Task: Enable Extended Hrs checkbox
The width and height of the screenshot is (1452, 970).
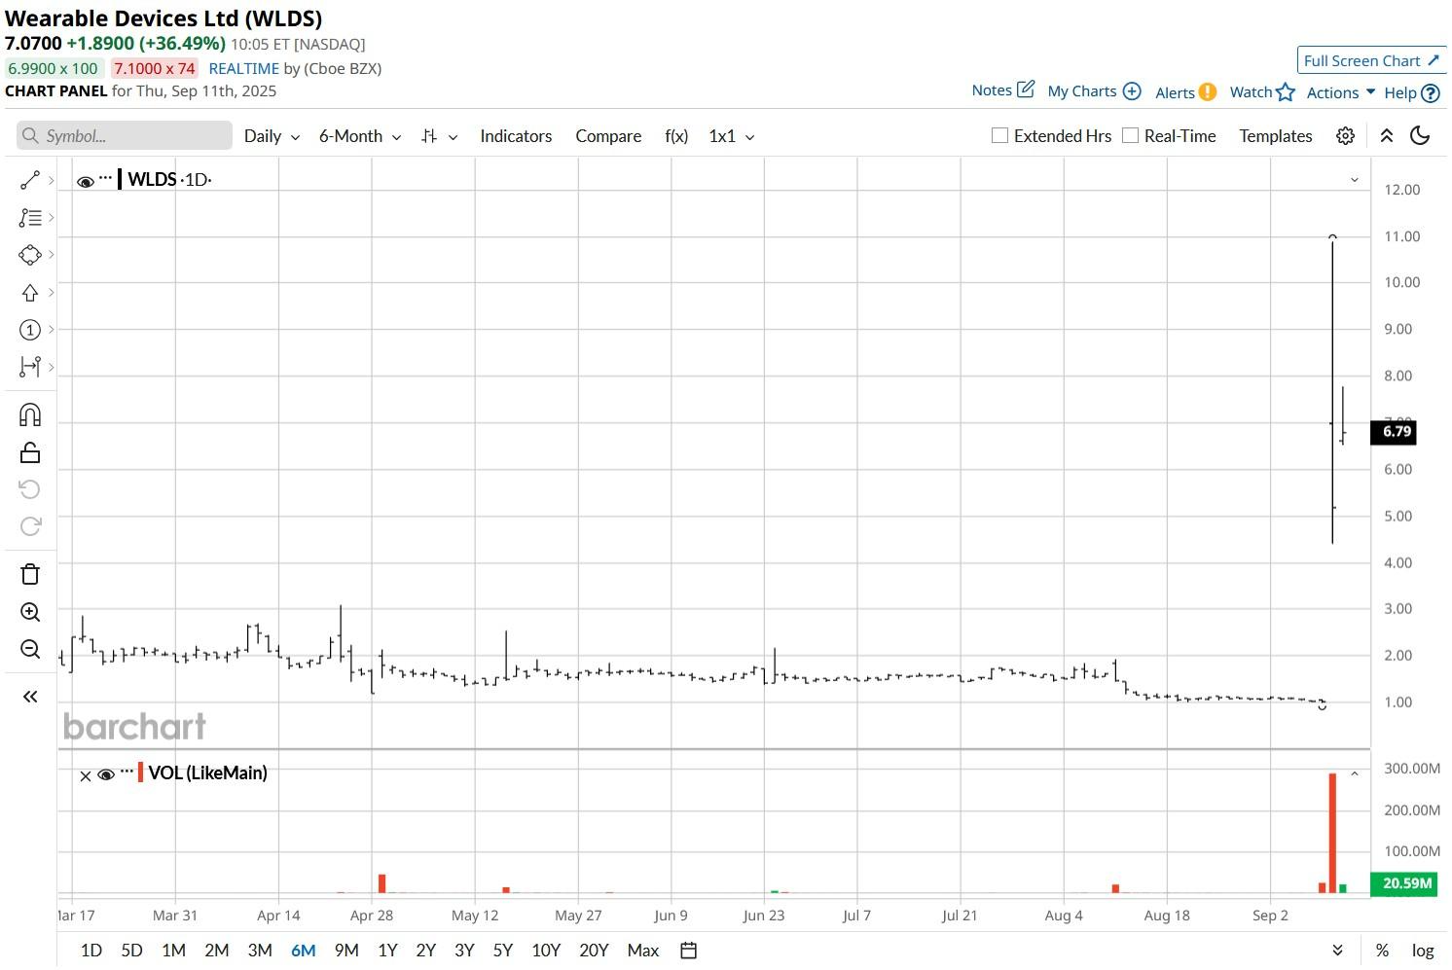Action: 999,135
